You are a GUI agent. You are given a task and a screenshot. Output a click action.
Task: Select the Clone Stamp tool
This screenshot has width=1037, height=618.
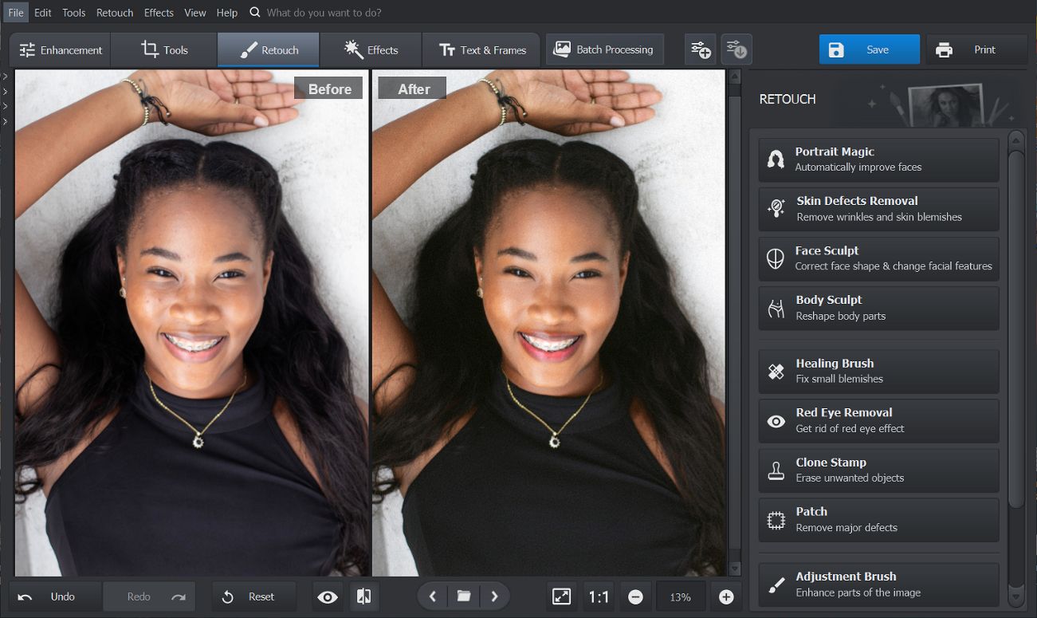(878, 470)
